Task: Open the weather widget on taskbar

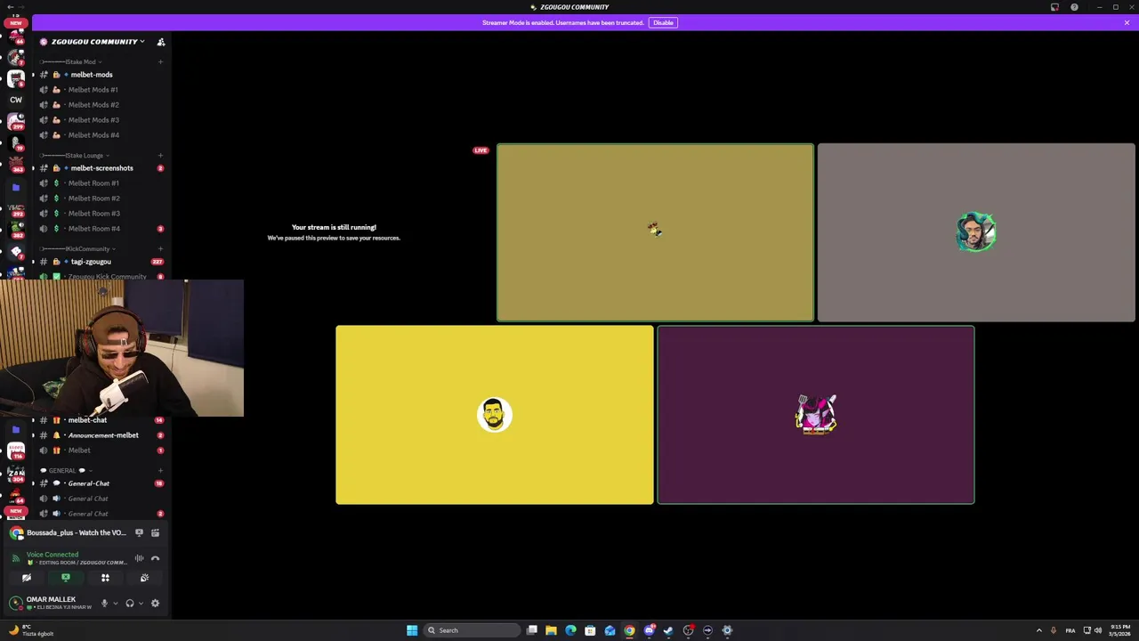Action: point(31,630)
